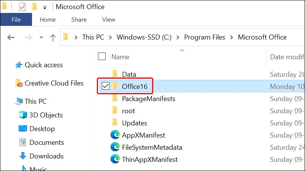Viewport: 305px width, 171px height.
Task: Click the Properties checkmark icon in title bar
Action: point(22,7)
